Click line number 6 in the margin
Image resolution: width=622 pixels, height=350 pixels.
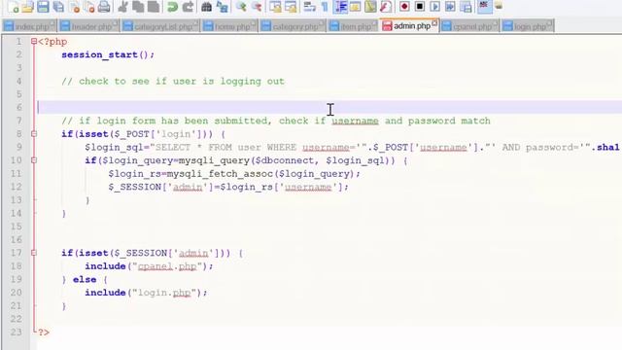point(19,107)
